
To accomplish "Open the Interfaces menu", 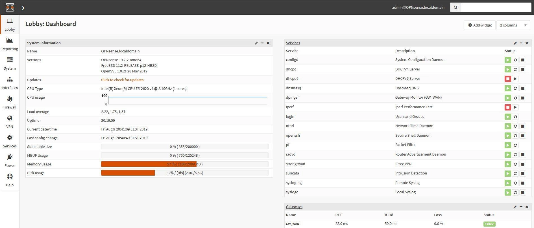I will pyautogui.click(x=10, y=83).
